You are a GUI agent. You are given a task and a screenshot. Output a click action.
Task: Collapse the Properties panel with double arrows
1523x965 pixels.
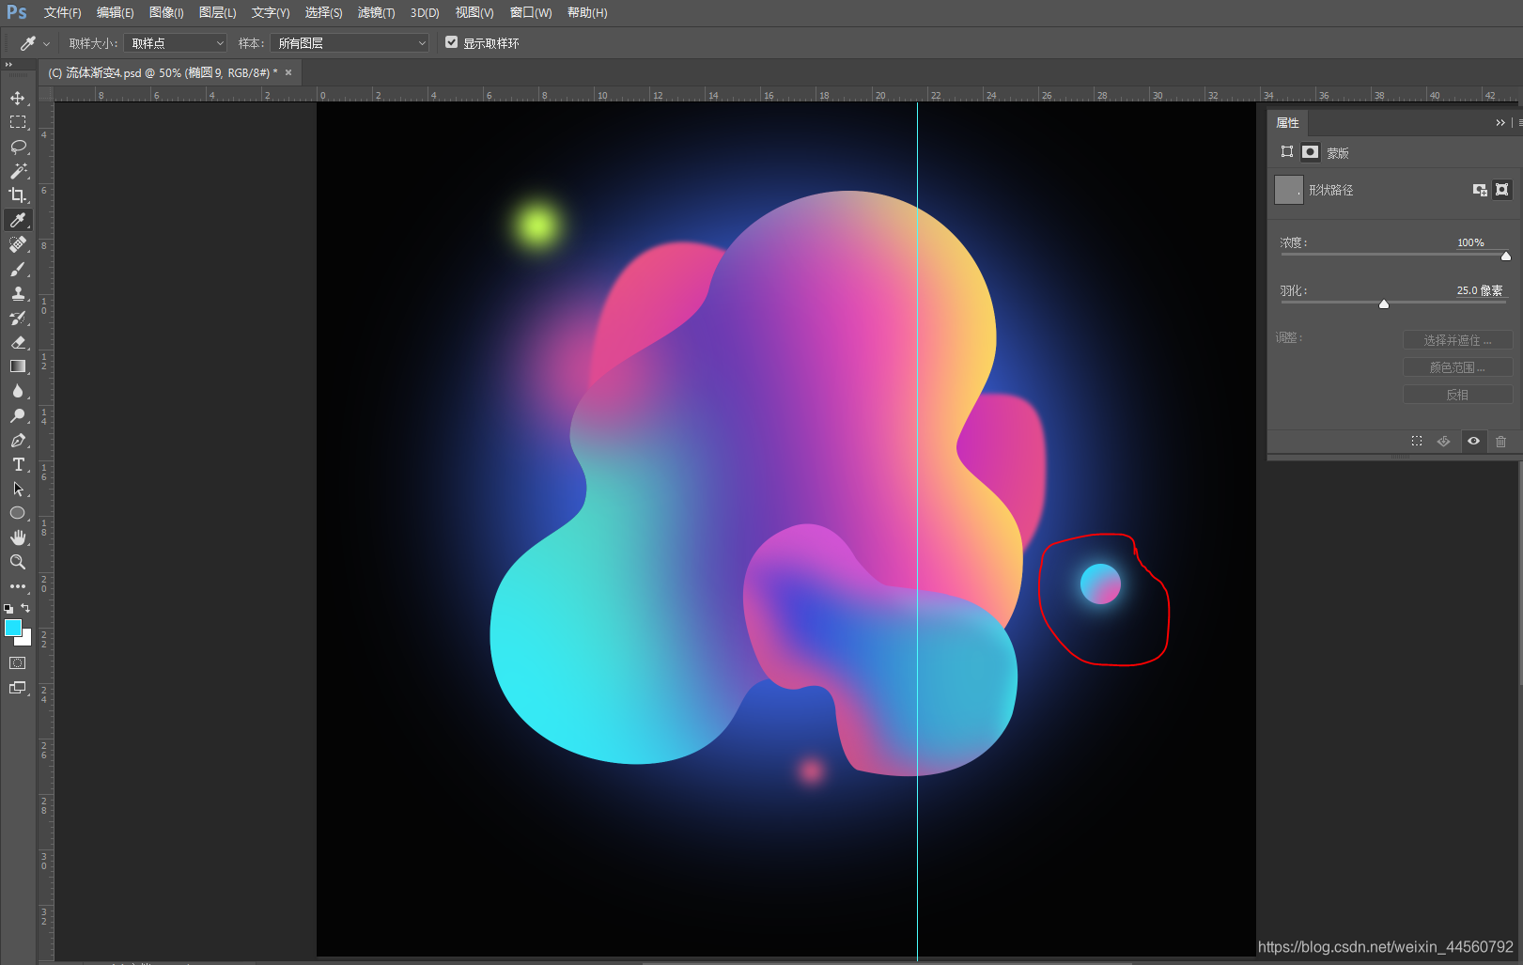pyautogui.click(x=1500, y=123)
